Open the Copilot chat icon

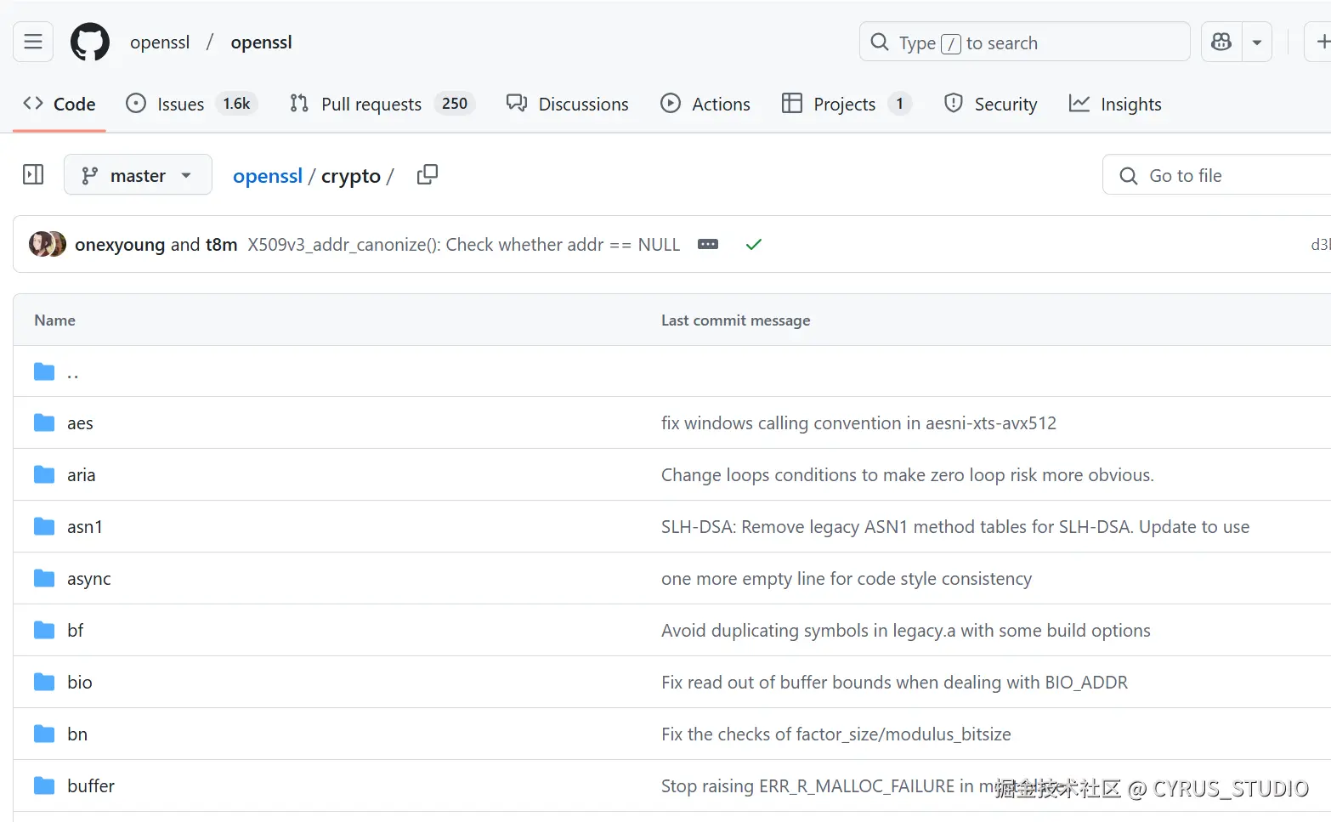pyautogui.click(x=1221, y=42)
